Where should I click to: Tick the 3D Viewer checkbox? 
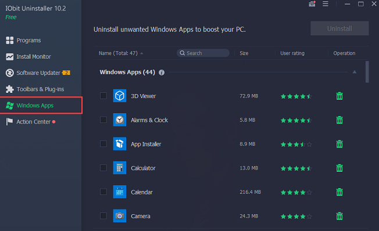tap(103, 96)
